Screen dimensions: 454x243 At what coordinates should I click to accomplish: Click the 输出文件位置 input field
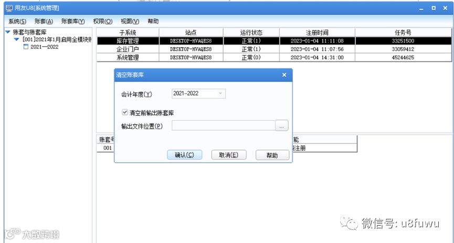pyautogui.click(x=223, y=126)
